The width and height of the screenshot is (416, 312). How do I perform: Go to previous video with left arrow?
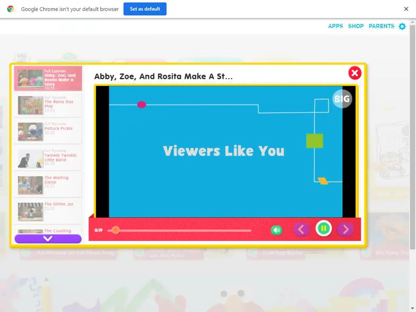pyautogui.click(x=302, y=229)
